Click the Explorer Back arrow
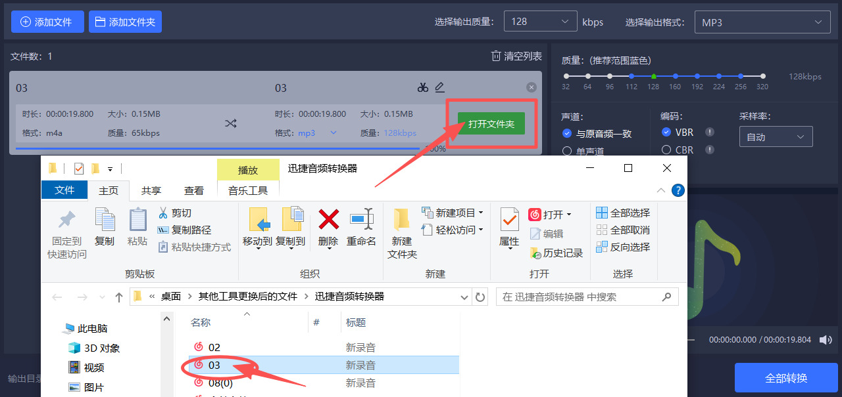 pos(57,297)
